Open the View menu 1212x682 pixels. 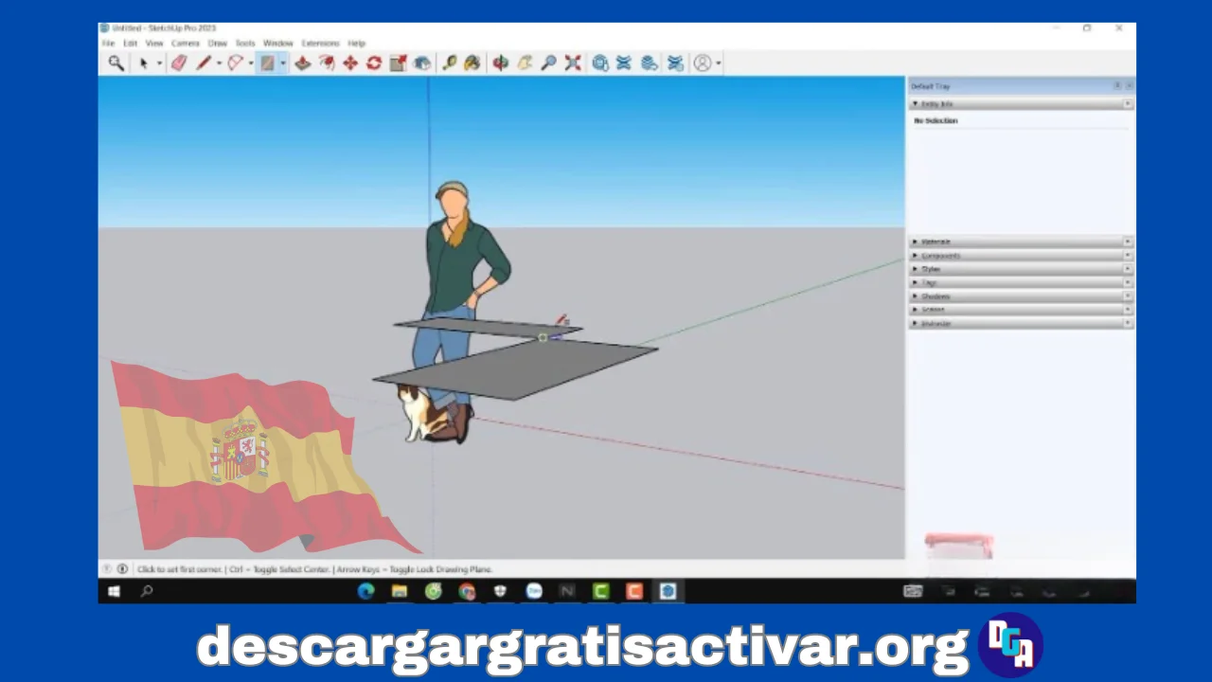click(154, 44)
